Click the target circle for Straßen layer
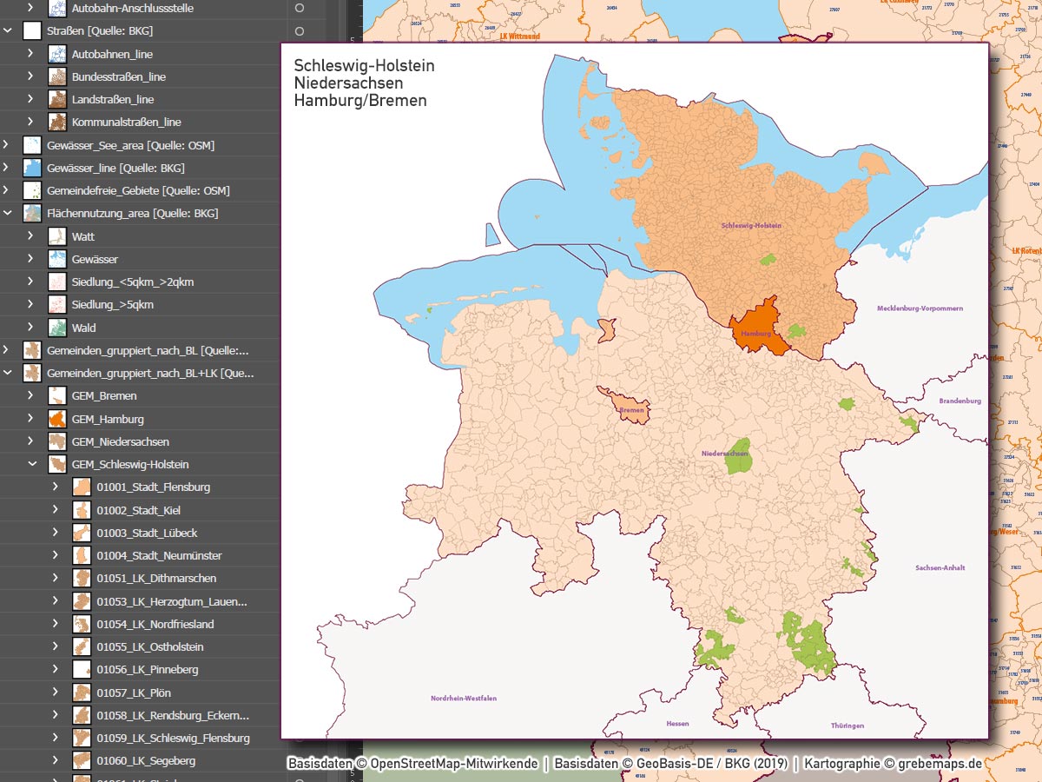The image size is (1042, 782). tap(298, 30)
